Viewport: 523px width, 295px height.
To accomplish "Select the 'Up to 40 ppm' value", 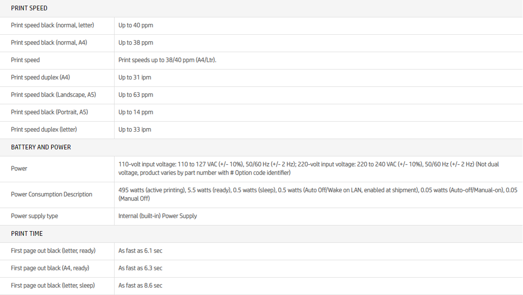I will pos(136,25).
